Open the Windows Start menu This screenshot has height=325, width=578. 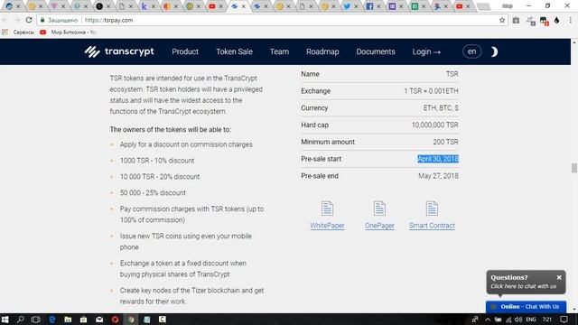[x=5, y=319]
